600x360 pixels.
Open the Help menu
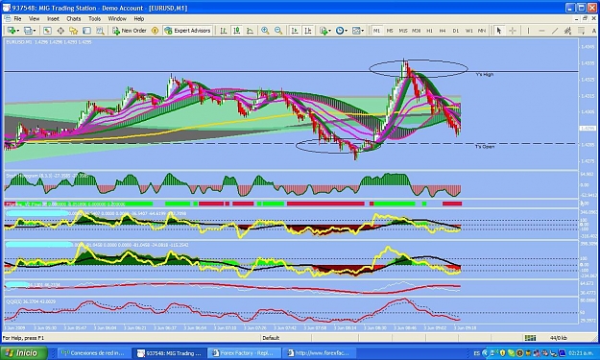point(139,19)
